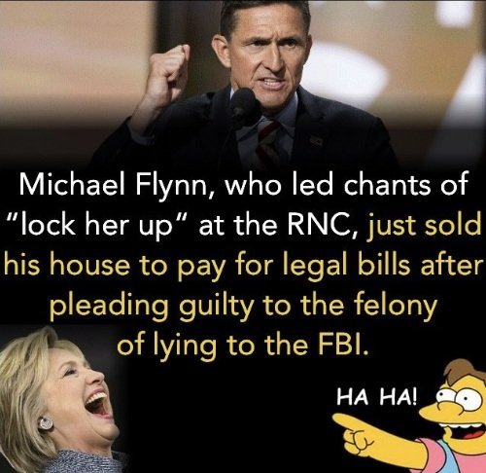The width and height of the screenshot is (486, 473).
Task: Click the laughing blonde woman's photo
Action: pyautogui.click(x=61, y=400)
